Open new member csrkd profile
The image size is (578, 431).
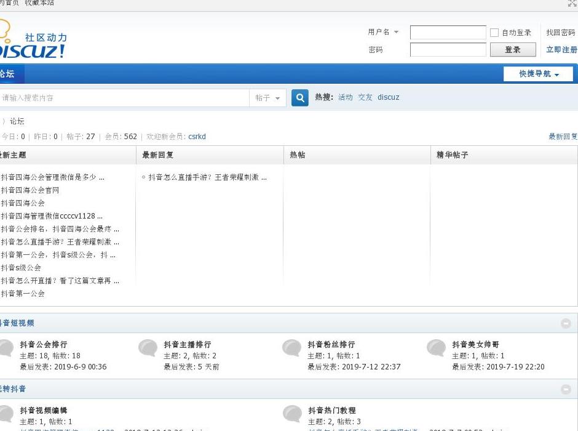(x=197, y=137)
